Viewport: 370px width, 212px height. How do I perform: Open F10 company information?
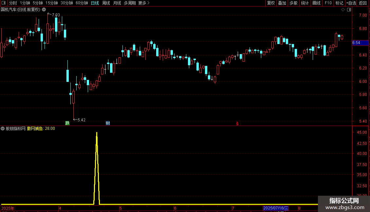328,3
